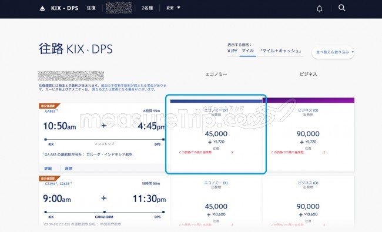Click the CZ394 flight number link
The width and height of the screenshot is (382, 232).
pos(50,184)
